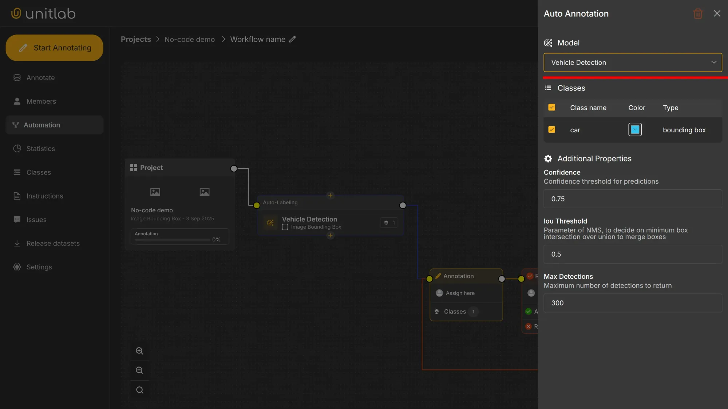This screenshot has width=728, height=409.
Task: Click the zoom-in magnifier on the canvas
Action: click(139, 350)
